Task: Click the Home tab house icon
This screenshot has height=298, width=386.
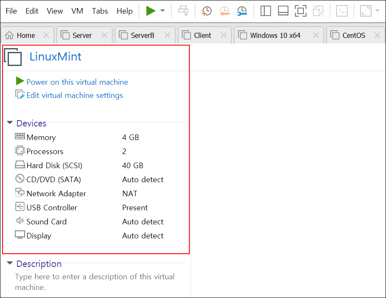Action: pos(9,35)
